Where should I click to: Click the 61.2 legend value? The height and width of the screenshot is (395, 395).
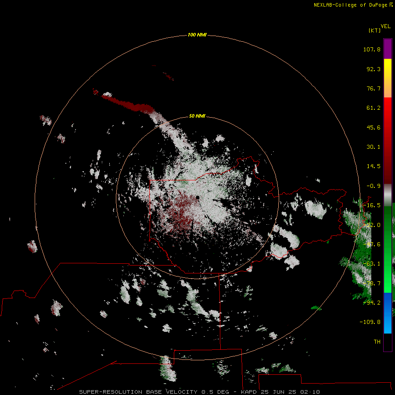pyautogui.click(x=373, y=108)
